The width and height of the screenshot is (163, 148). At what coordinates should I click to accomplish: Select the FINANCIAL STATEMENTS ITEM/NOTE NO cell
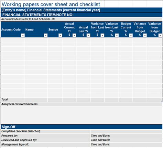[81, 15]
